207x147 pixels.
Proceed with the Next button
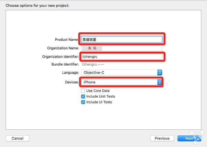click(187, 138)
